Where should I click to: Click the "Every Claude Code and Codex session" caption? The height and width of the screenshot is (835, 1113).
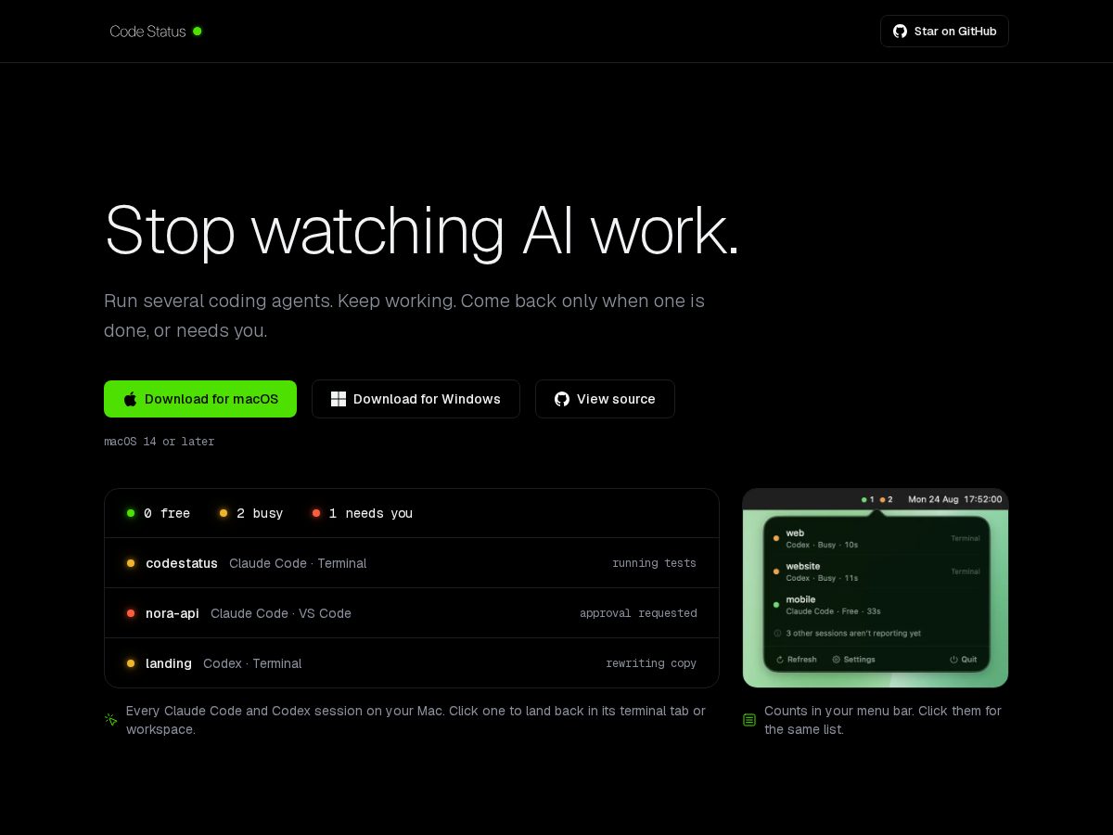pos(416,720)
